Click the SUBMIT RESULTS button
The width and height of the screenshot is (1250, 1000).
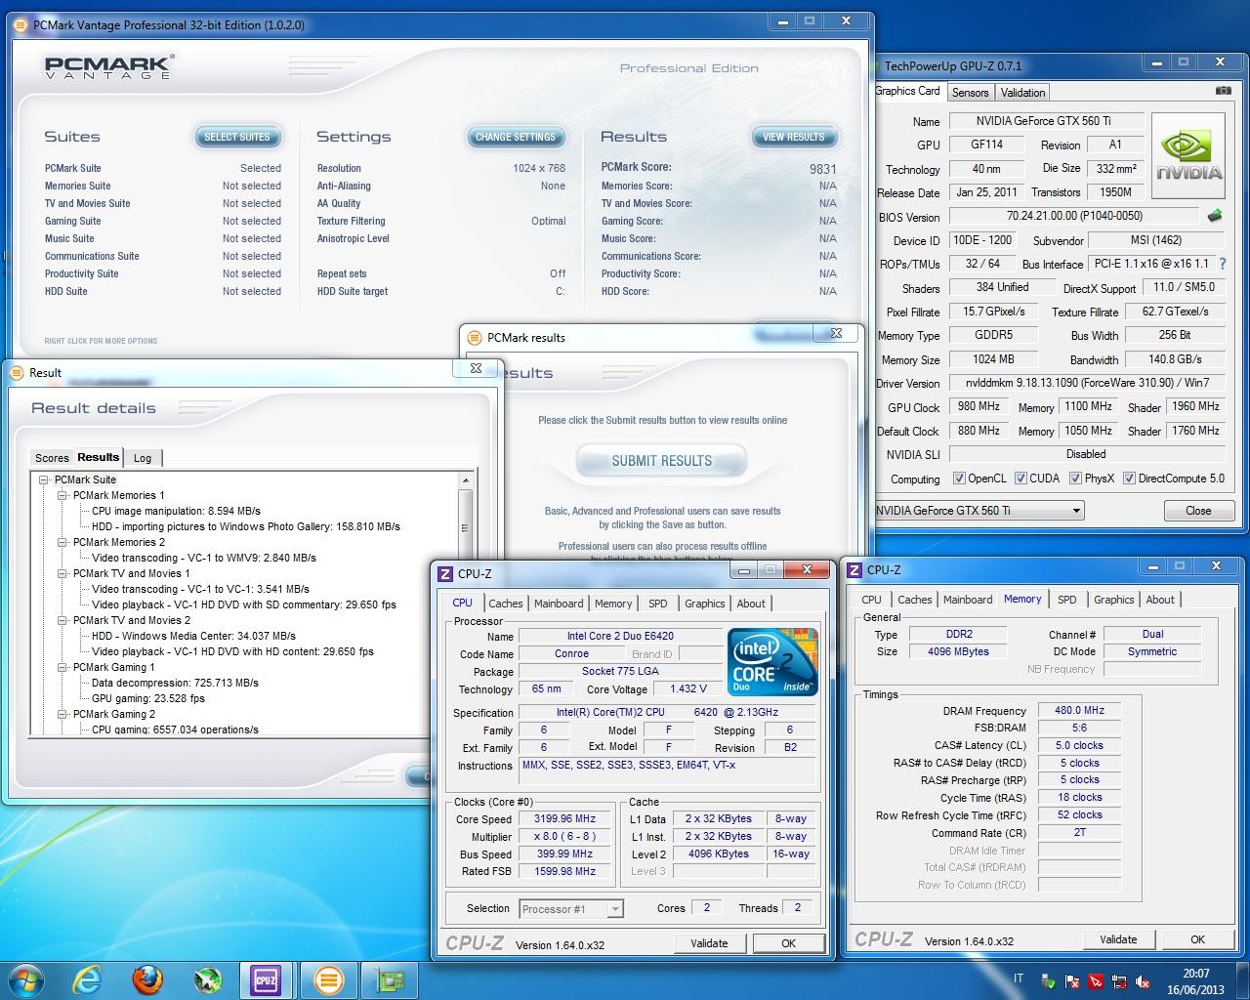click(661, 461)
